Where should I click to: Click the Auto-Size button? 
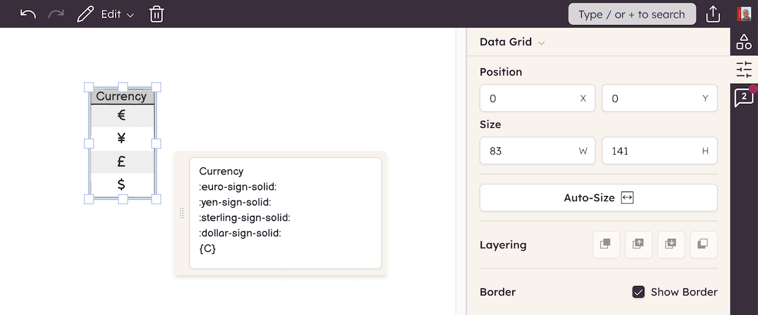(x=598, y=198)
